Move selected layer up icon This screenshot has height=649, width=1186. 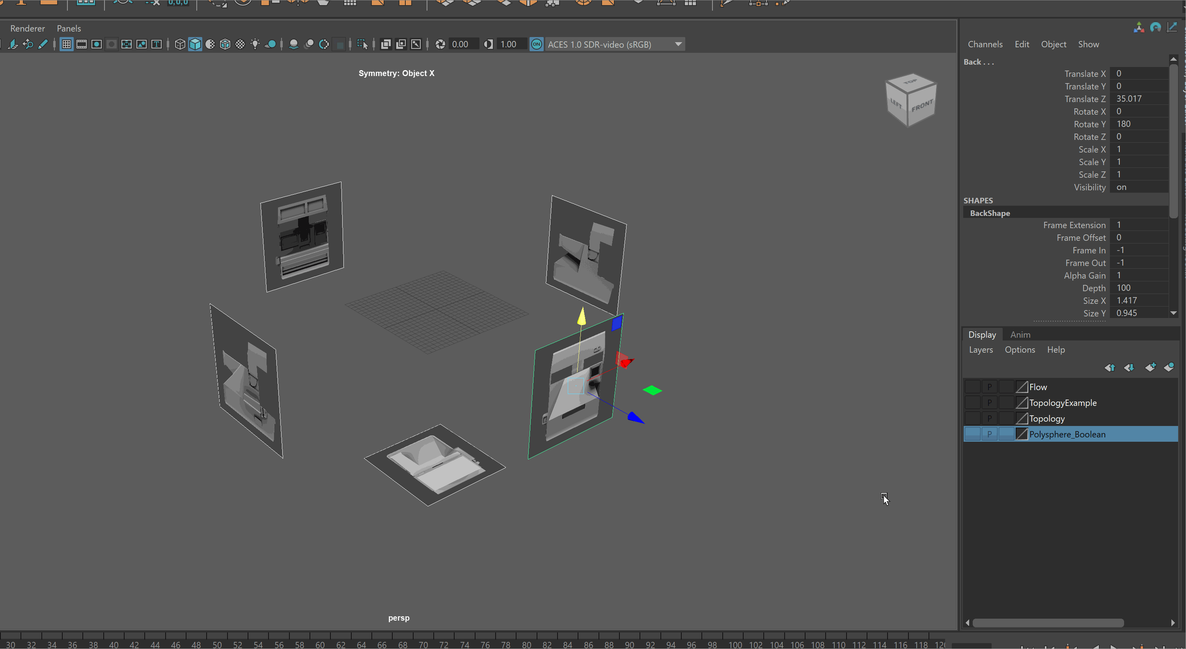[x=1110, y=367]
